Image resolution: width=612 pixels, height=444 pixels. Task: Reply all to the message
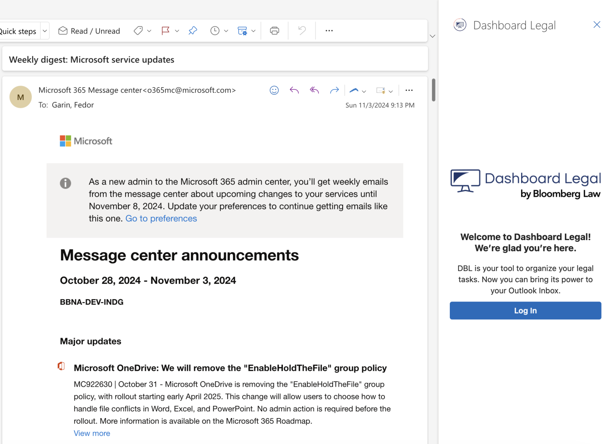click(x=314, y=90)
